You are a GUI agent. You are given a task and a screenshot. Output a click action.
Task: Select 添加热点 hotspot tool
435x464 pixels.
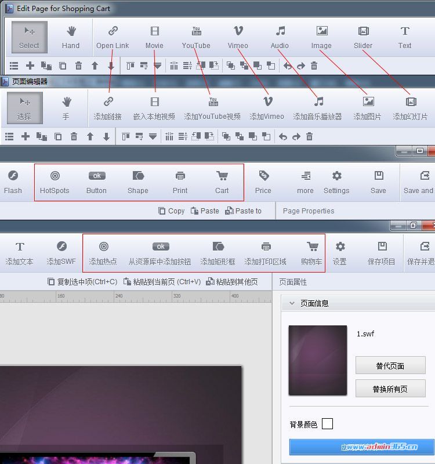click(x=103, y=253)
